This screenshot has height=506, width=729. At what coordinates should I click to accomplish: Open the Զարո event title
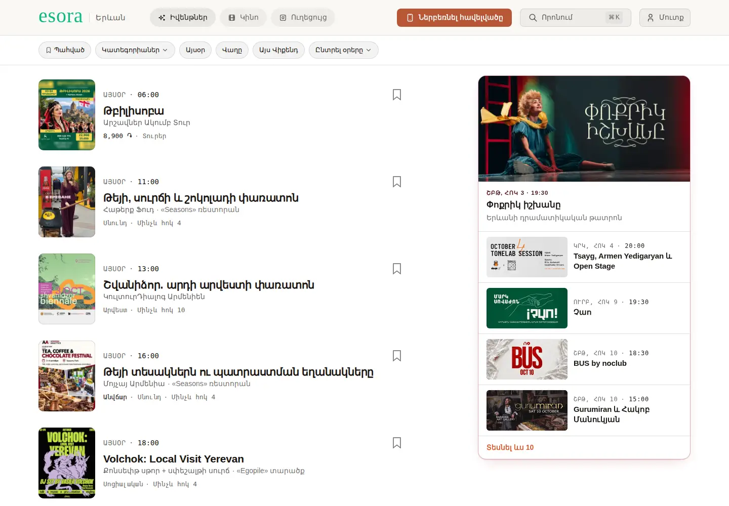tap(582, 312)
